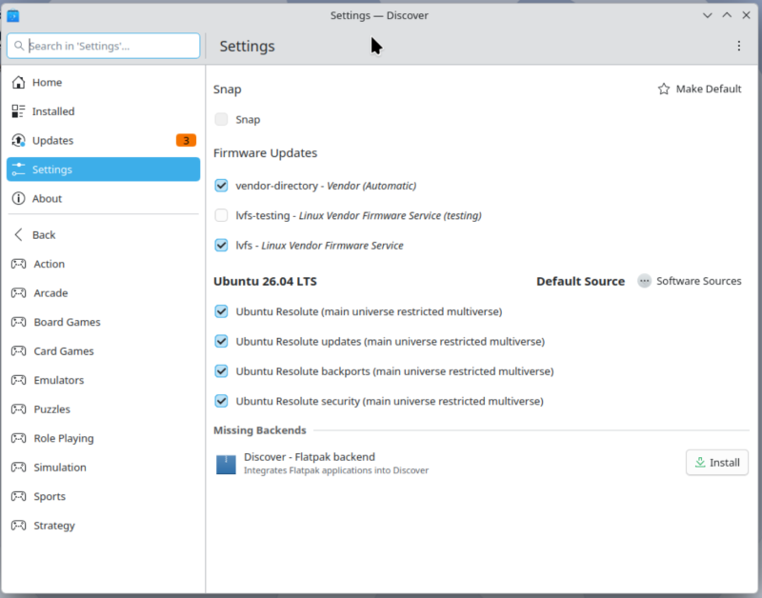Click the About info icon
This screenshot has width=762, height=598.
(18, 199)
